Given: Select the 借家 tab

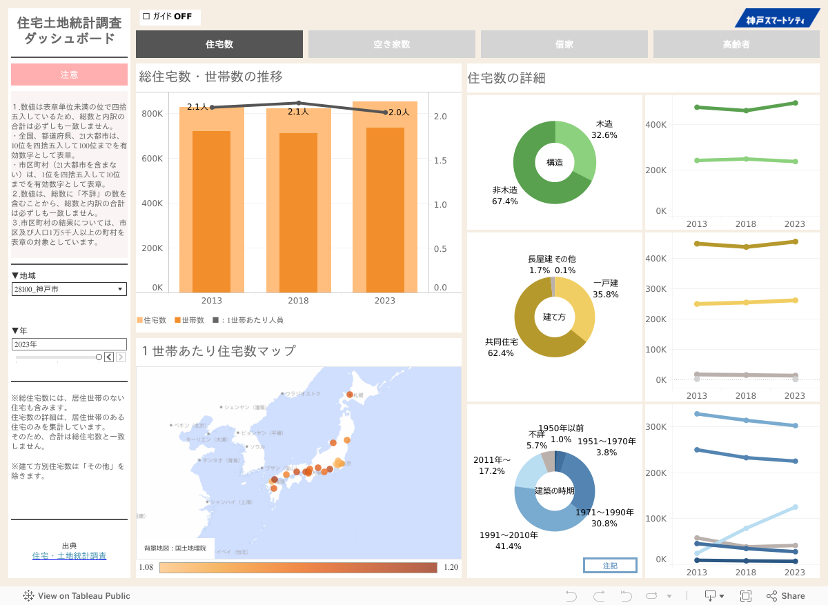Looking at the screenshot, I should pos(564,44).
